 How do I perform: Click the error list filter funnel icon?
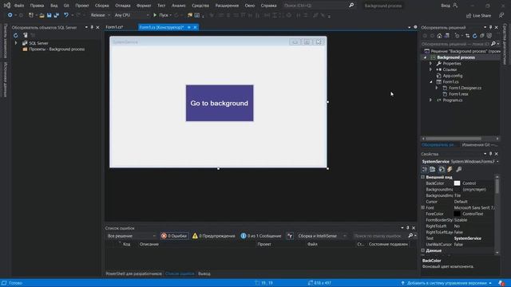pyautogui.click(x=290, y=236)
